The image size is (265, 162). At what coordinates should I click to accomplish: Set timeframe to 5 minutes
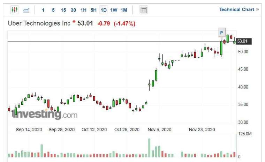(x=53, y=10)
